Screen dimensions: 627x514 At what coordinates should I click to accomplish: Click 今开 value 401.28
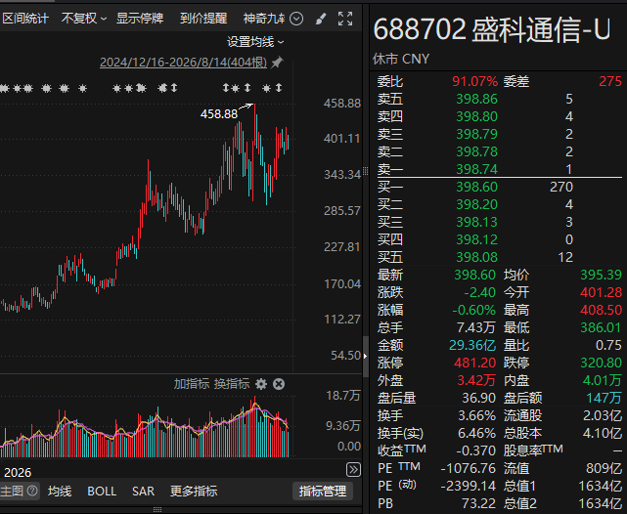tap(601, 292)
